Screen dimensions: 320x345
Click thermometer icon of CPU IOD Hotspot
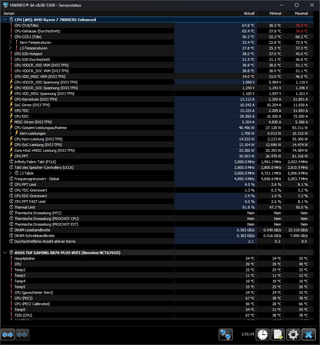tap(11, 54)
